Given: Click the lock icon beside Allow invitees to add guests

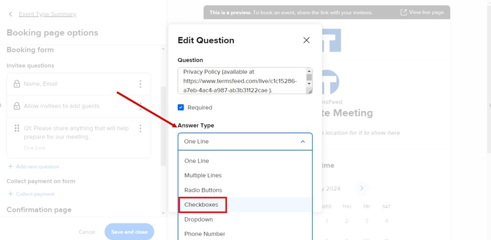Looking at the screenshot, I should tap(17, 106).
